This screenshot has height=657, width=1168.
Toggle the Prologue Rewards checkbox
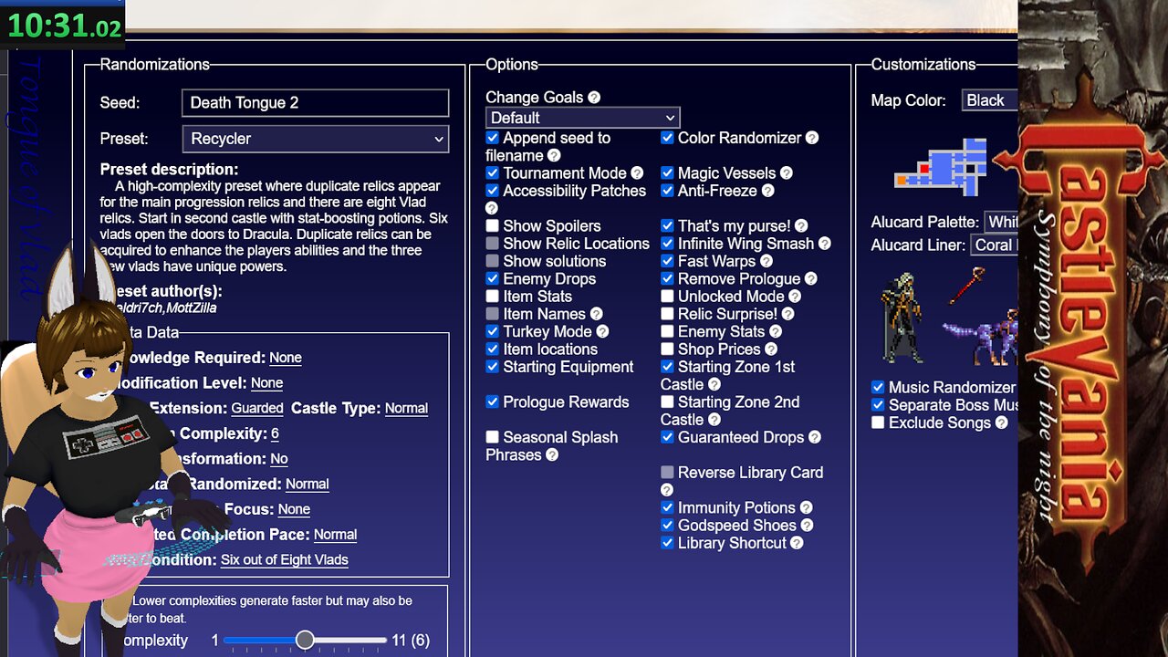[x=493, y=402]
